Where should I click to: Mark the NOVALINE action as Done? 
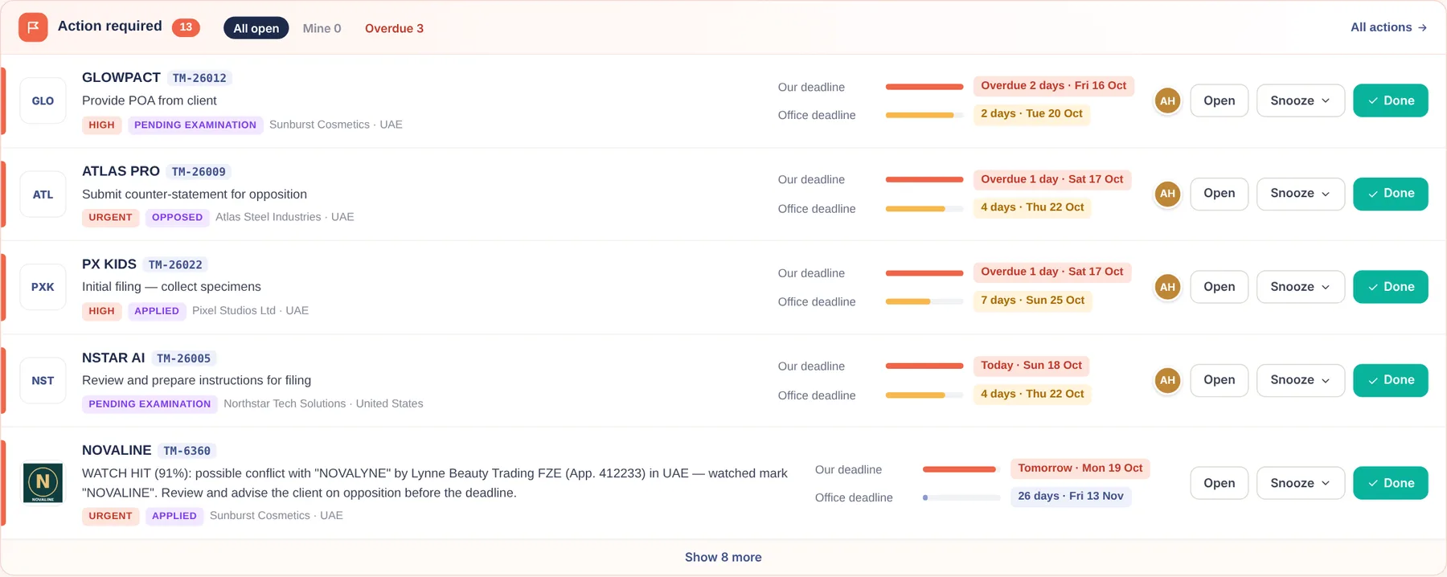pyautogui.click(x=1390, y=483)
